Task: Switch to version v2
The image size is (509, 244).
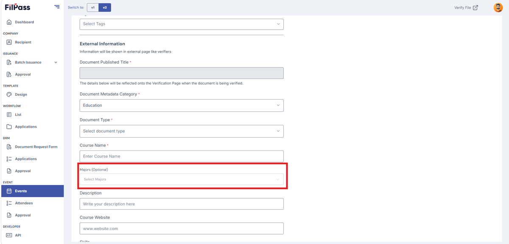Action: 105,7
